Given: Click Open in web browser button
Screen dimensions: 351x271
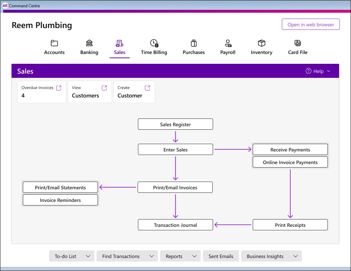Looking at the screenshot, I should click(311, 25).
